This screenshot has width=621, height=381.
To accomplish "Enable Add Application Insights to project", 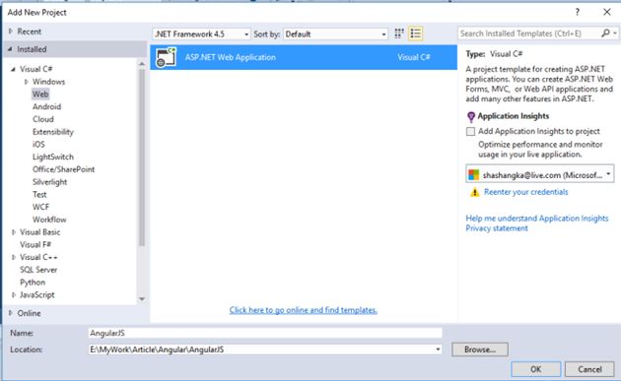I will [470, 131].
